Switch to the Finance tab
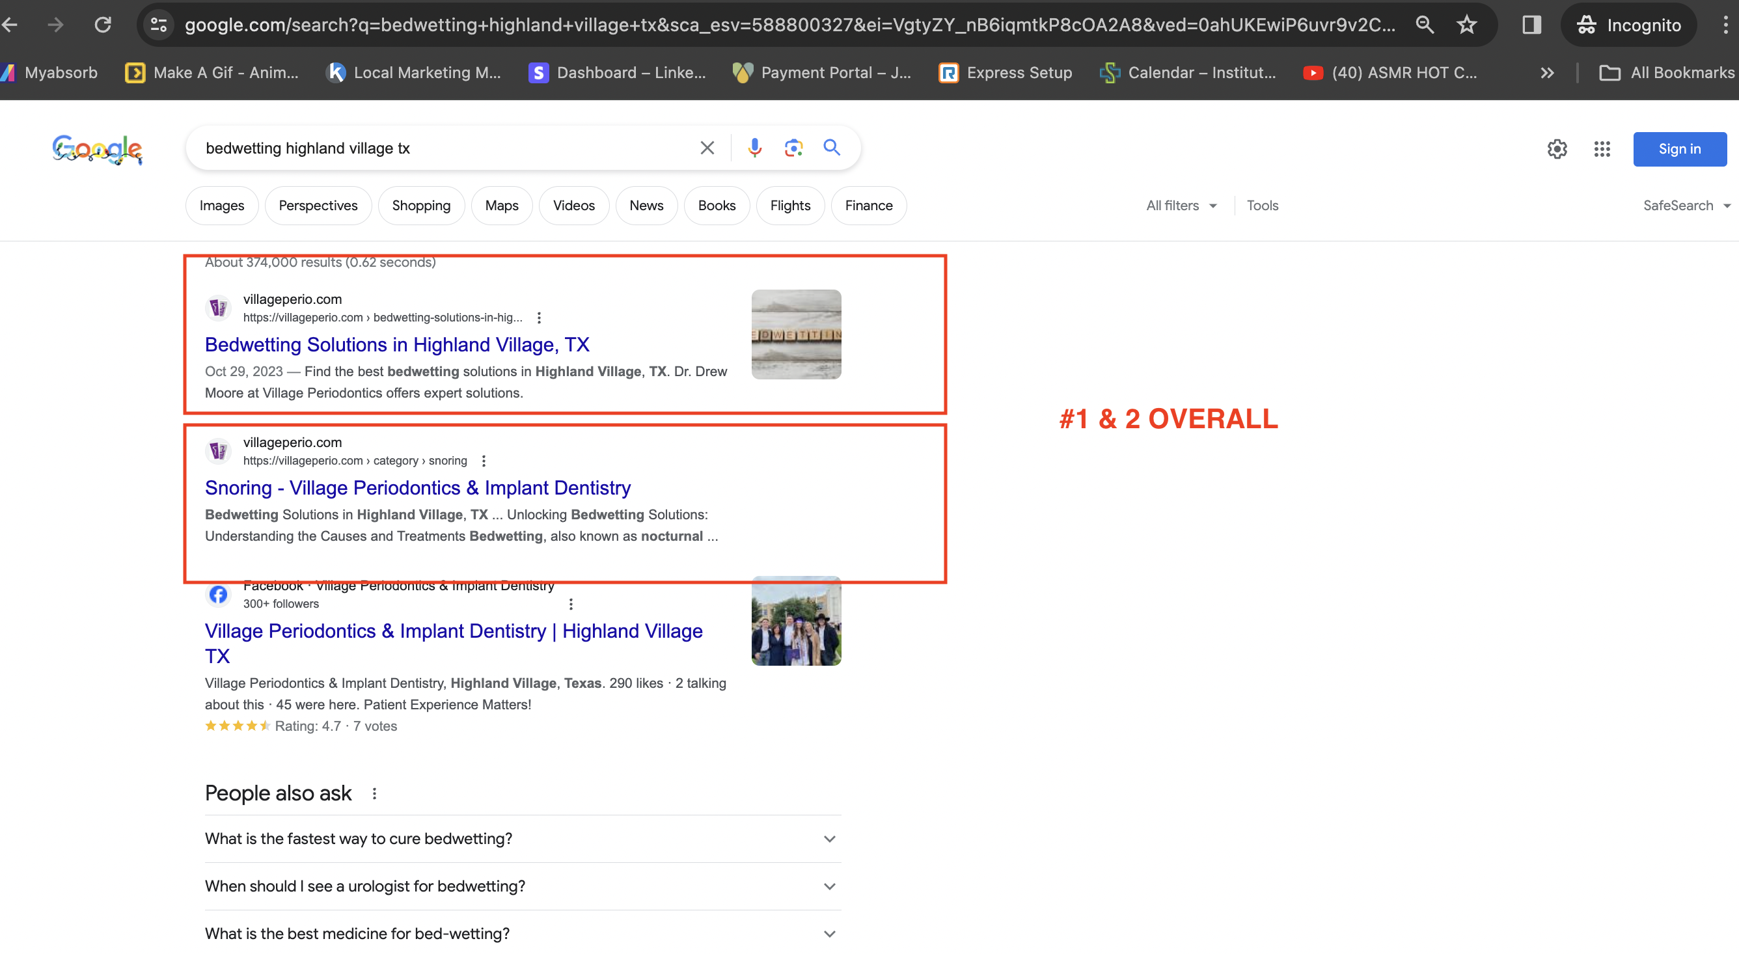Image resolution: width=1739 pixels, height=954 pixels. (x=868, y=205)
